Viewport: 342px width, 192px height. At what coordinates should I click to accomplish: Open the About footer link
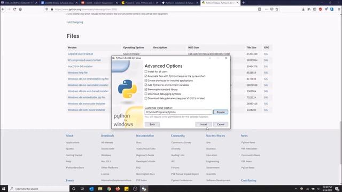[69, 135]
